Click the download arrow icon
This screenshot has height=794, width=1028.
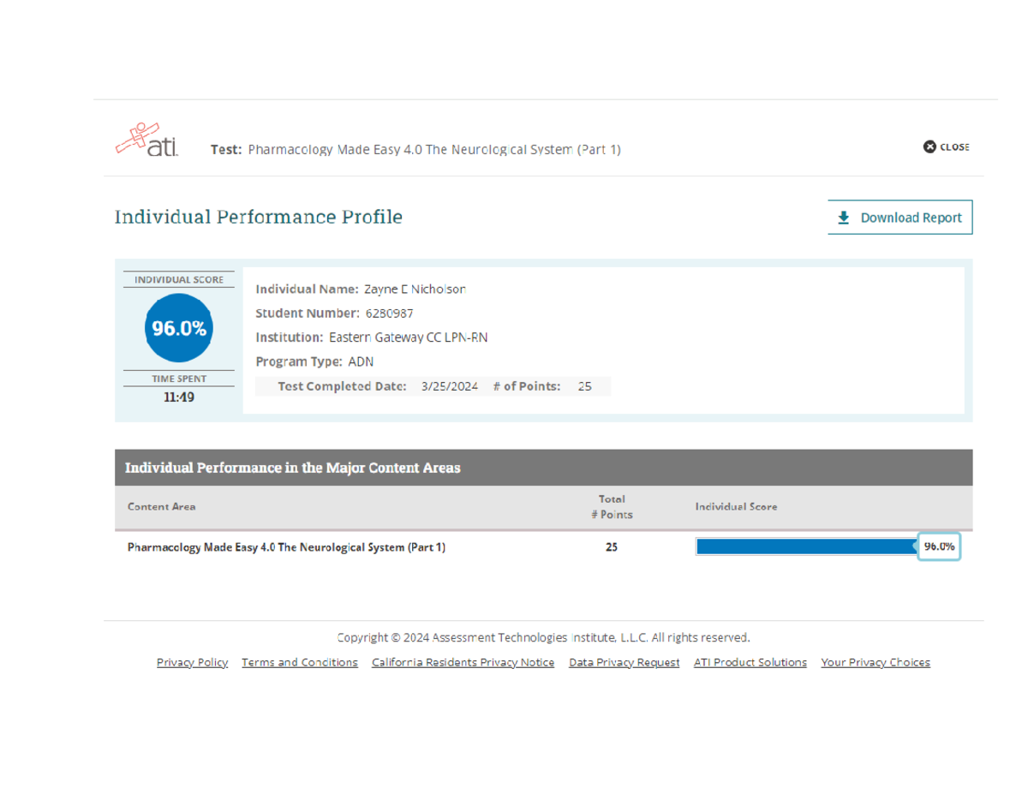tap(843, 218)
